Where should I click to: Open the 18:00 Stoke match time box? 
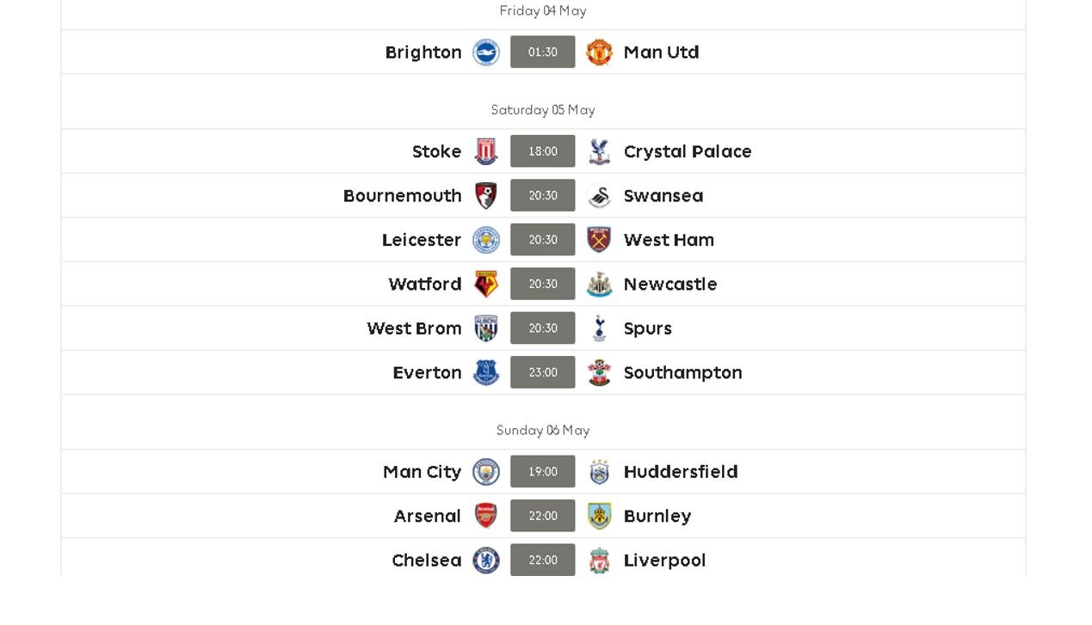pos(543,151)
